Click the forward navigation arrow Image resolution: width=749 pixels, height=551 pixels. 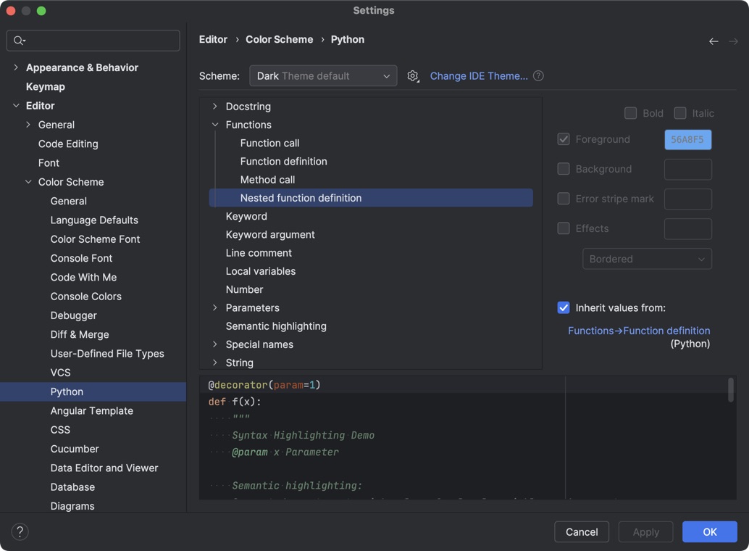[734, 41]
